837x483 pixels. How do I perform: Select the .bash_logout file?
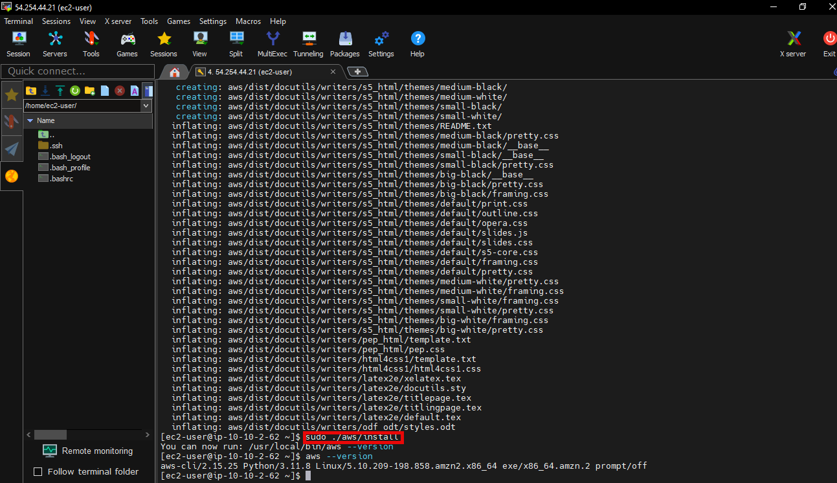tap(65, 157)
